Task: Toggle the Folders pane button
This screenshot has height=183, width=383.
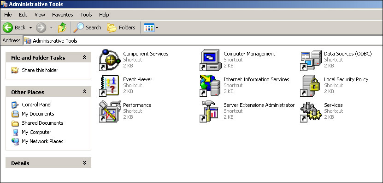Action: [121, 28]
